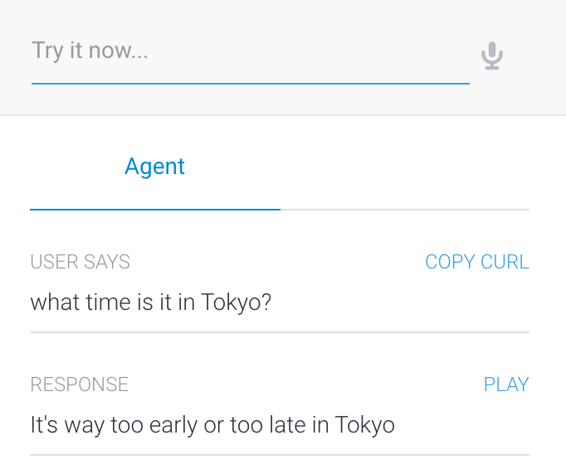Click the word 'Tokyo' in the response

pos(365,424)
